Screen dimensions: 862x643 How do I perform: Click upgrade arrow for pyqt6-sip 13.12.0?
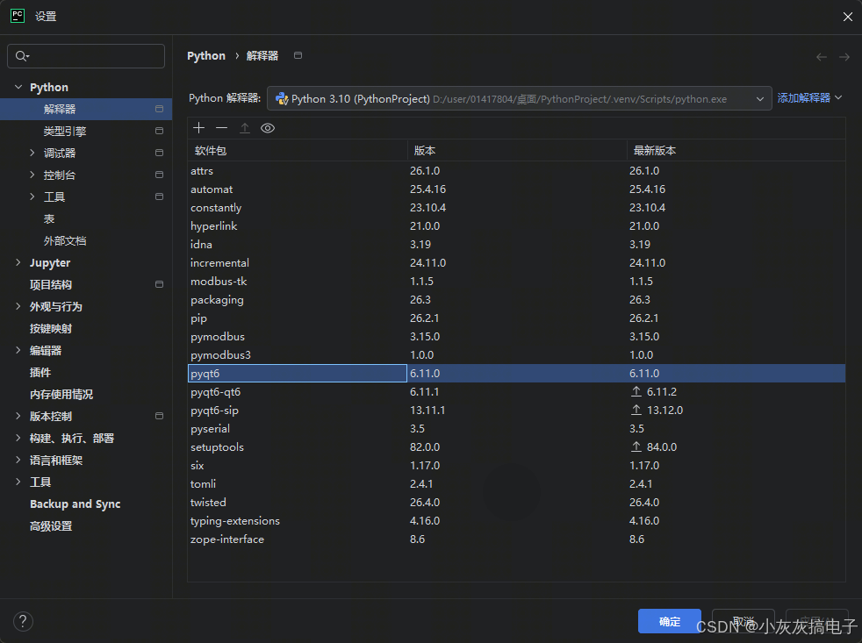[636, 410]
